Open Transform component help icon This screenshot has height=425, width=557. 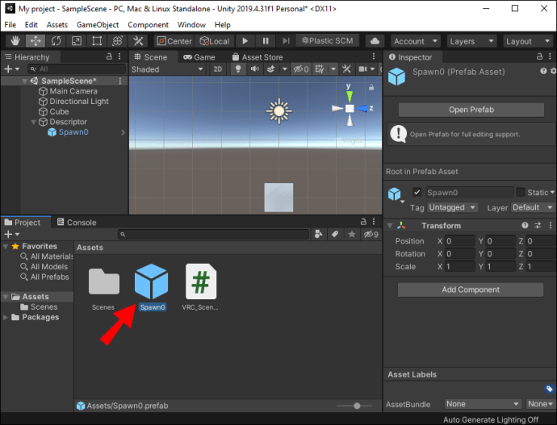pyautogui.click(x=525, y=225)
